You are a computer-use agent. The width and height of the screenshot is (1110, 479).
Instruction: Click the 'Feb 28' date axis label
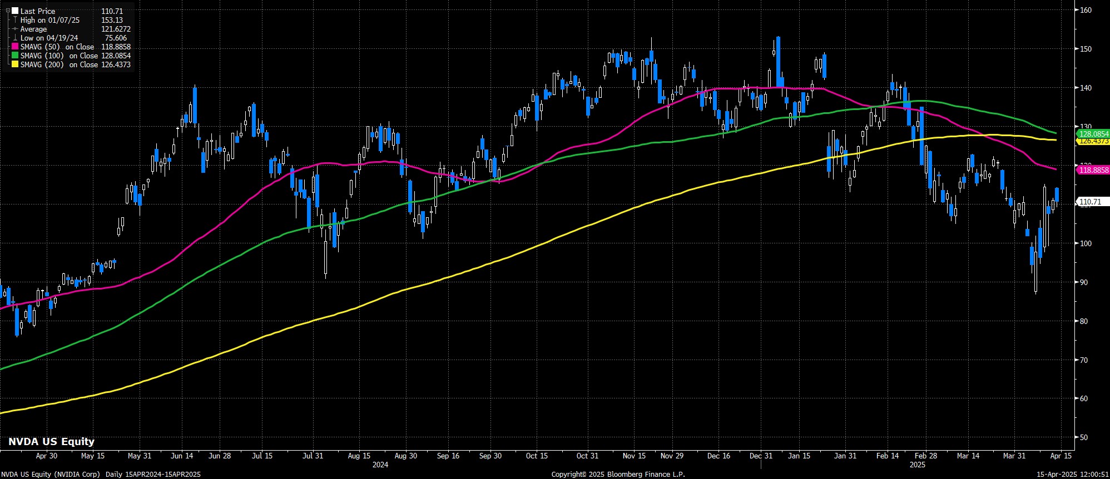(x=925, y=456)
